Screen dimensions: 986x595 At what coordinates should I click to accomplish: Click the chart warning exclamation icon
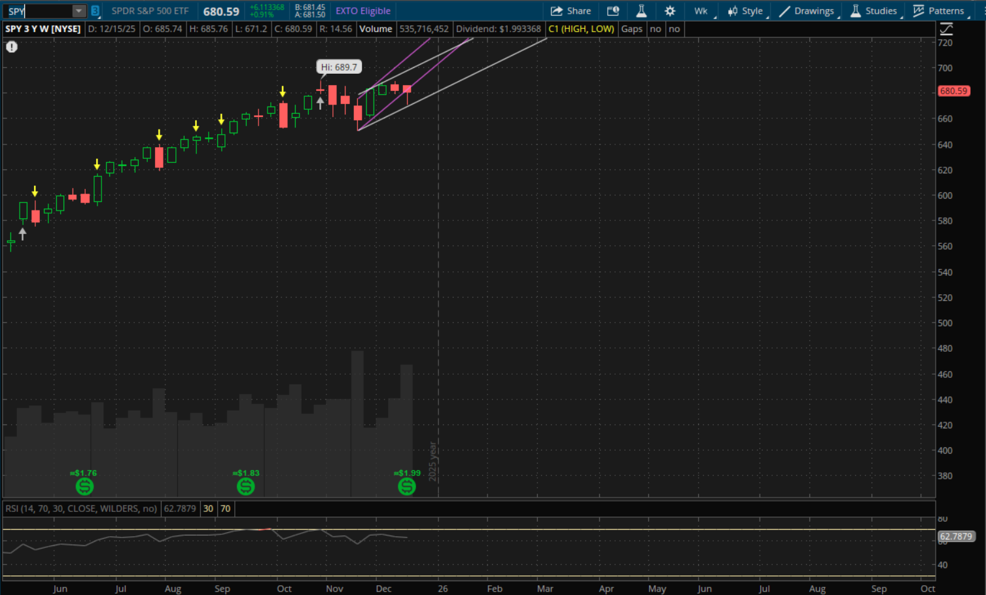click(12, 47)
